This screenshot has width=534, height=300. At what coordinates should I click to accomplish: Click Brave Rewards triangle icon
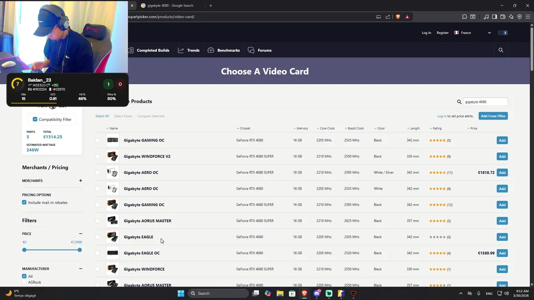(407, 17)
